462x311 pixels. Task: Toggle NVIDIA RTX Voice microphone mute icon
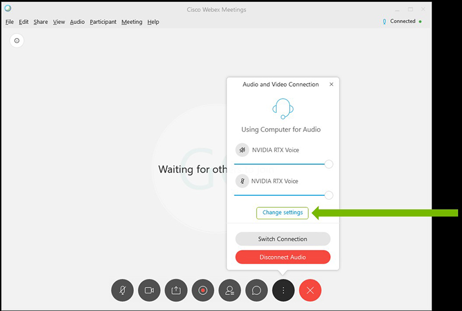(242, 181)
